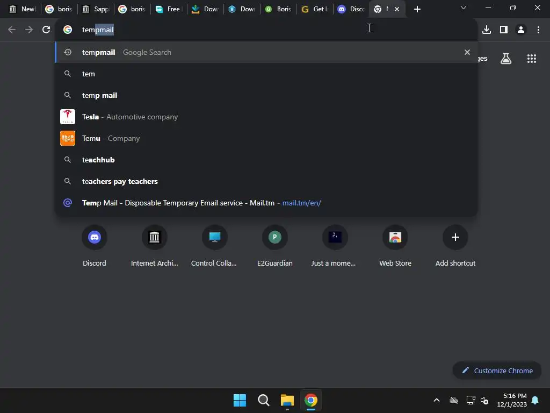This screenshot has height=413, width=550.
Task: Switch to the green Boris tab
Action: point(278,9)
